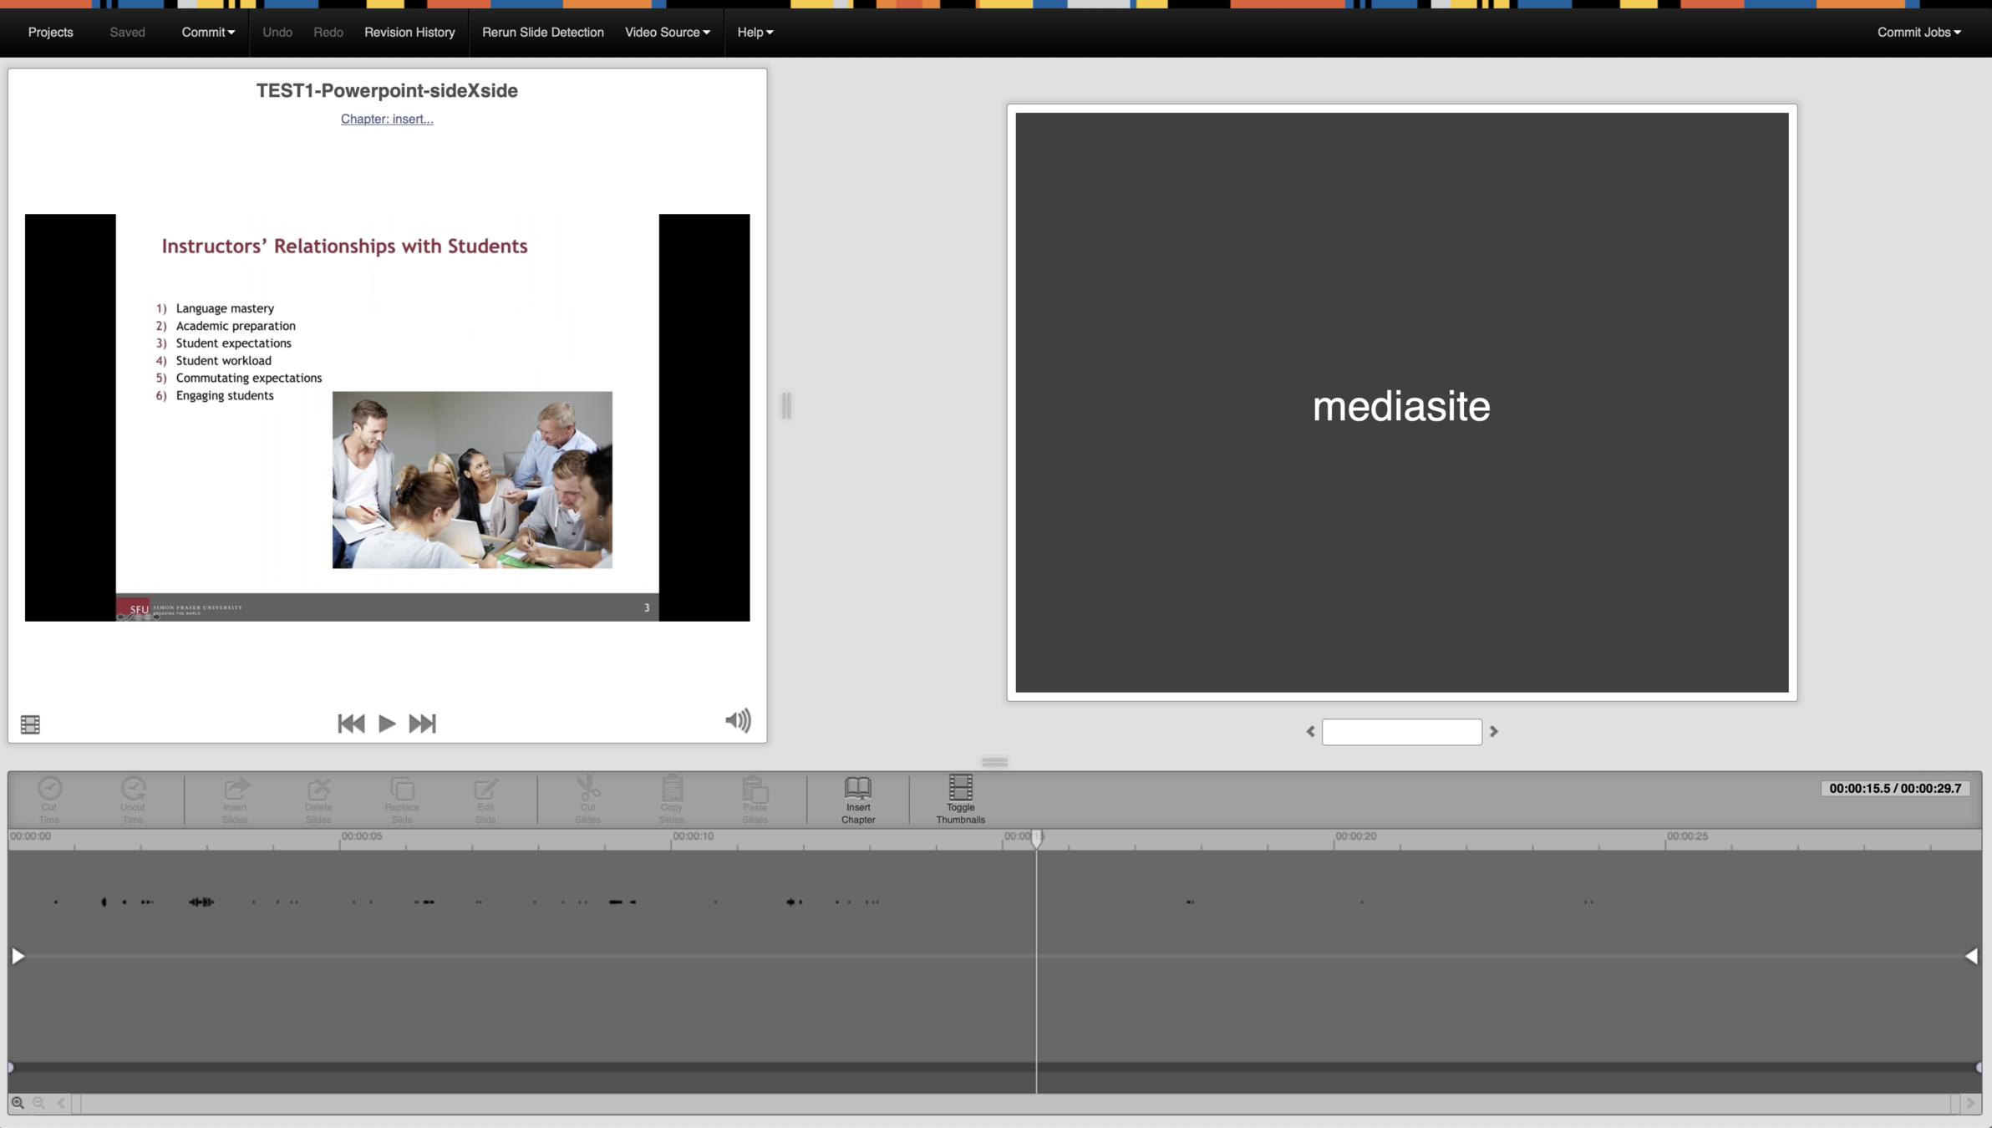Go to the next slide with the right arrow

[x=1494, y=731]
